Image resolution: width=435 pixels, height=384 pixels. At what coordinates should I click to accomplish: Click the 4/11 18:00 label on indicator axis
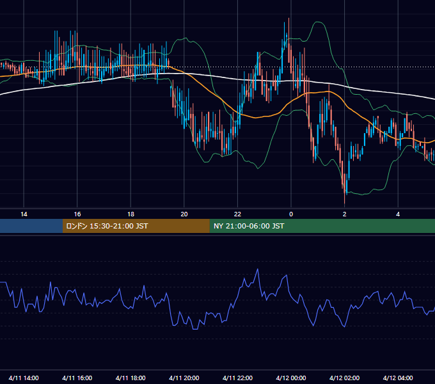(x=130, y=378)
